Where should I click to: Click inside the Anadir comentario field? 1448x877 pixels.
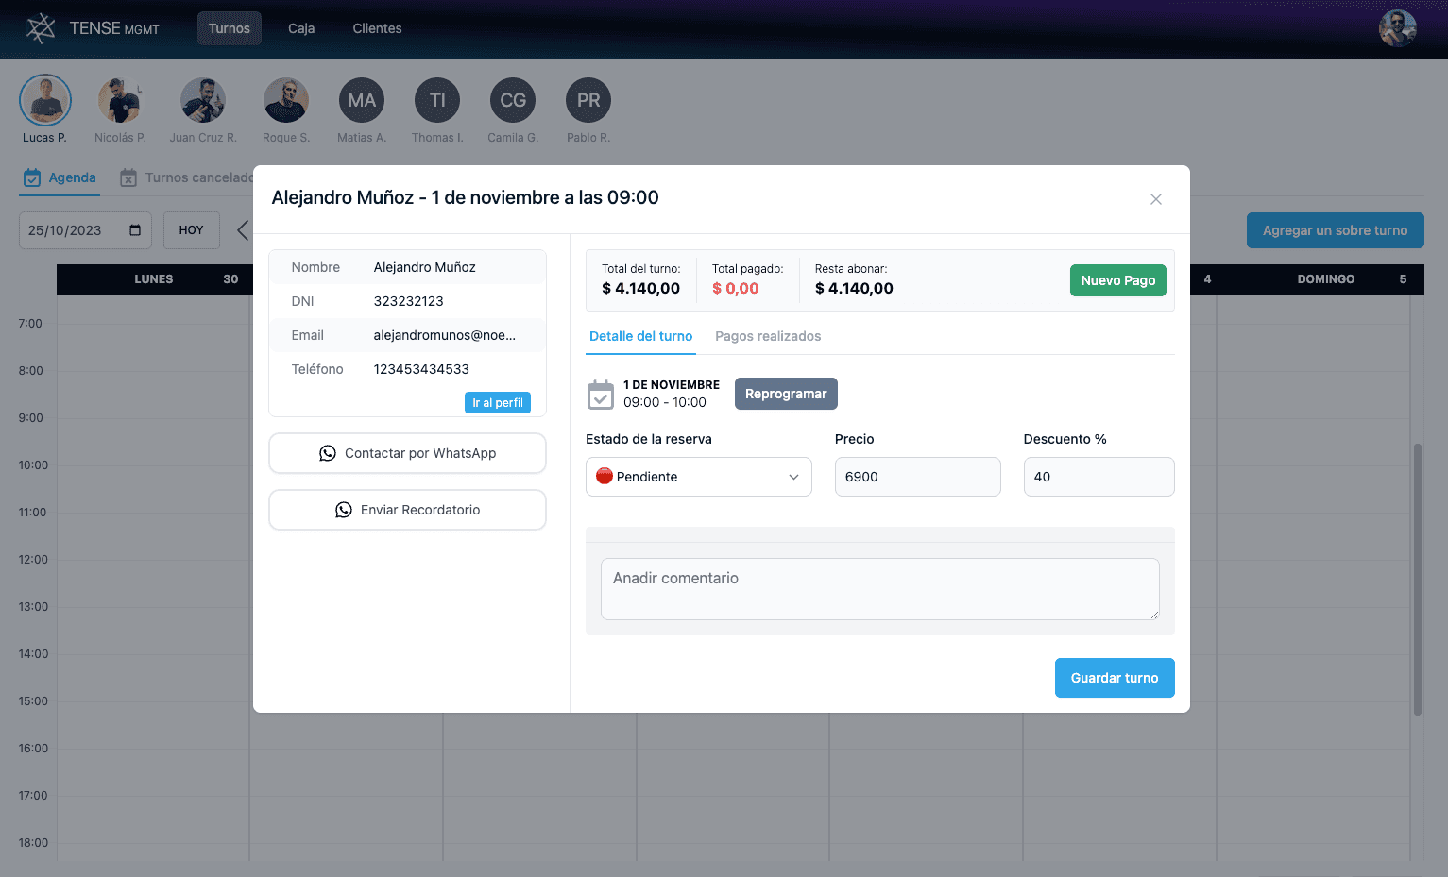(879, 588)
